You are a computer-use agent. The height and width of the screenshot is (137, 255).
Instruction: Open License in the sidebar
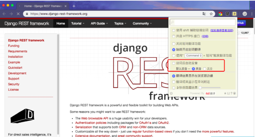click(13, 90)
